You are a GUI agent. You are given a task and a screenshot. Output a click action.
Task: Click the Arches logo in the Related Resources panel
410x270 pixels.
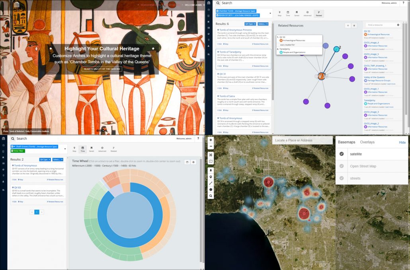(209, 3)
